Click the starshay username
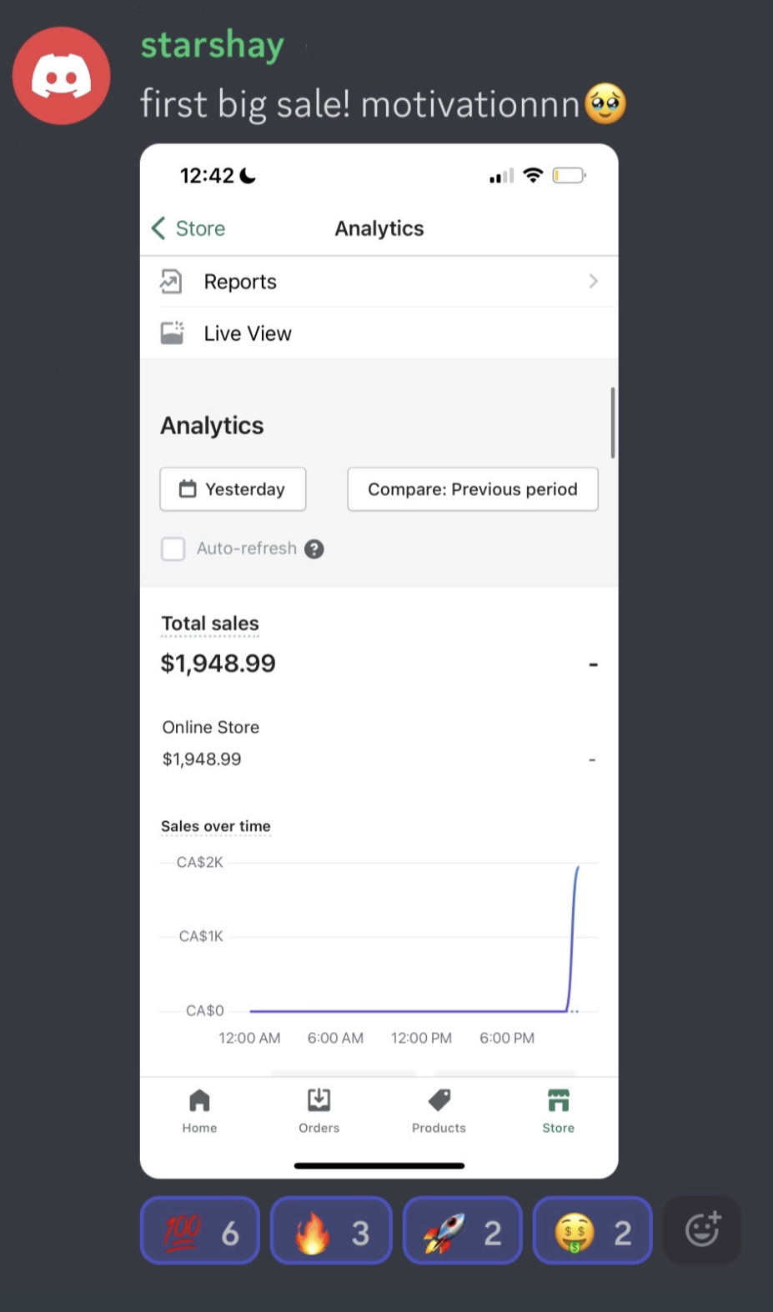Screen dimensions: 773x1312 [213, 45]
